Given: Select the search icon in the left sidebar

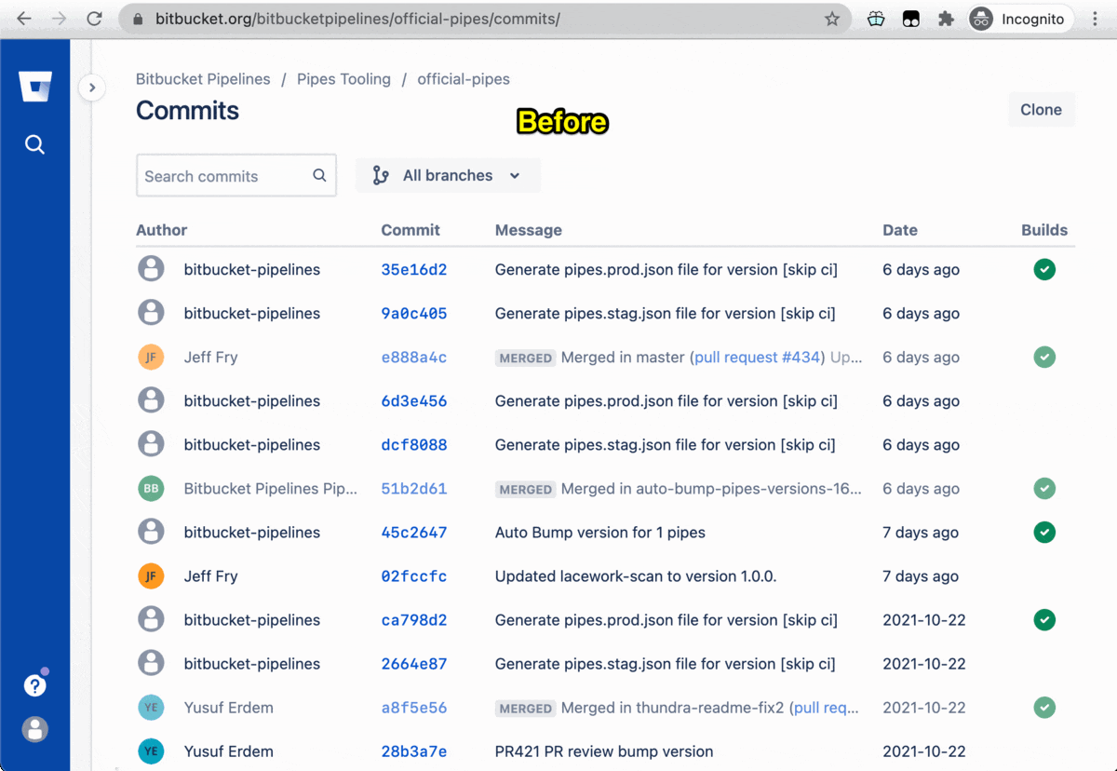Looking at the screenshot, I should tap(34, 144).
